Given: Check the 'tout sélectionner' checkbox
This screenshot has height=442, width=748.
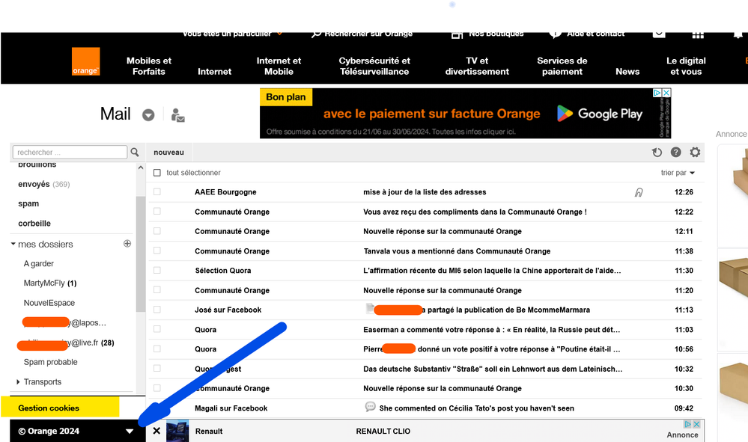Looking at the screenshot, I should pyautogui.click(x=157, y=173).
